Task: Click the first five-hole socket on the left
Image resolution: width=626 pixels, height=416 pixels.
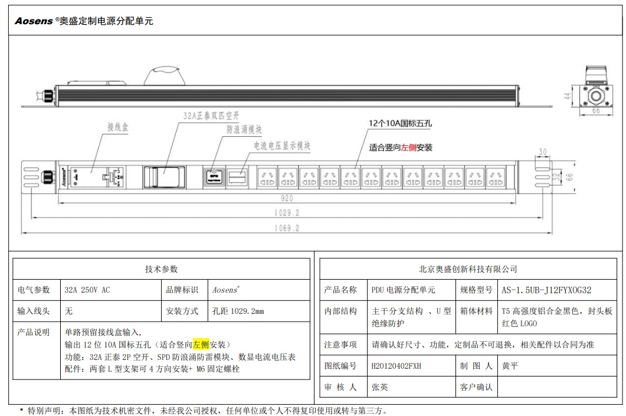Action: tap(267, 178)
